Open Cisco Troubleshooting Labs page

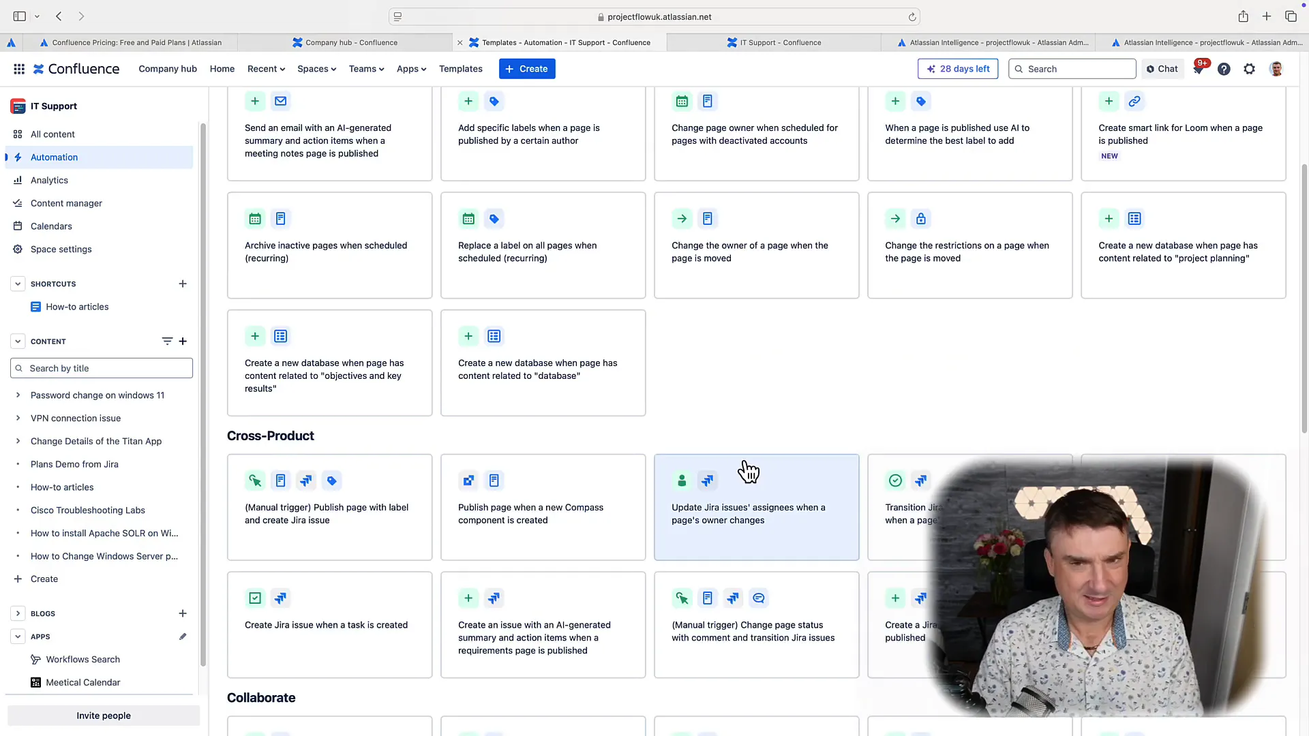coord(88,510)
